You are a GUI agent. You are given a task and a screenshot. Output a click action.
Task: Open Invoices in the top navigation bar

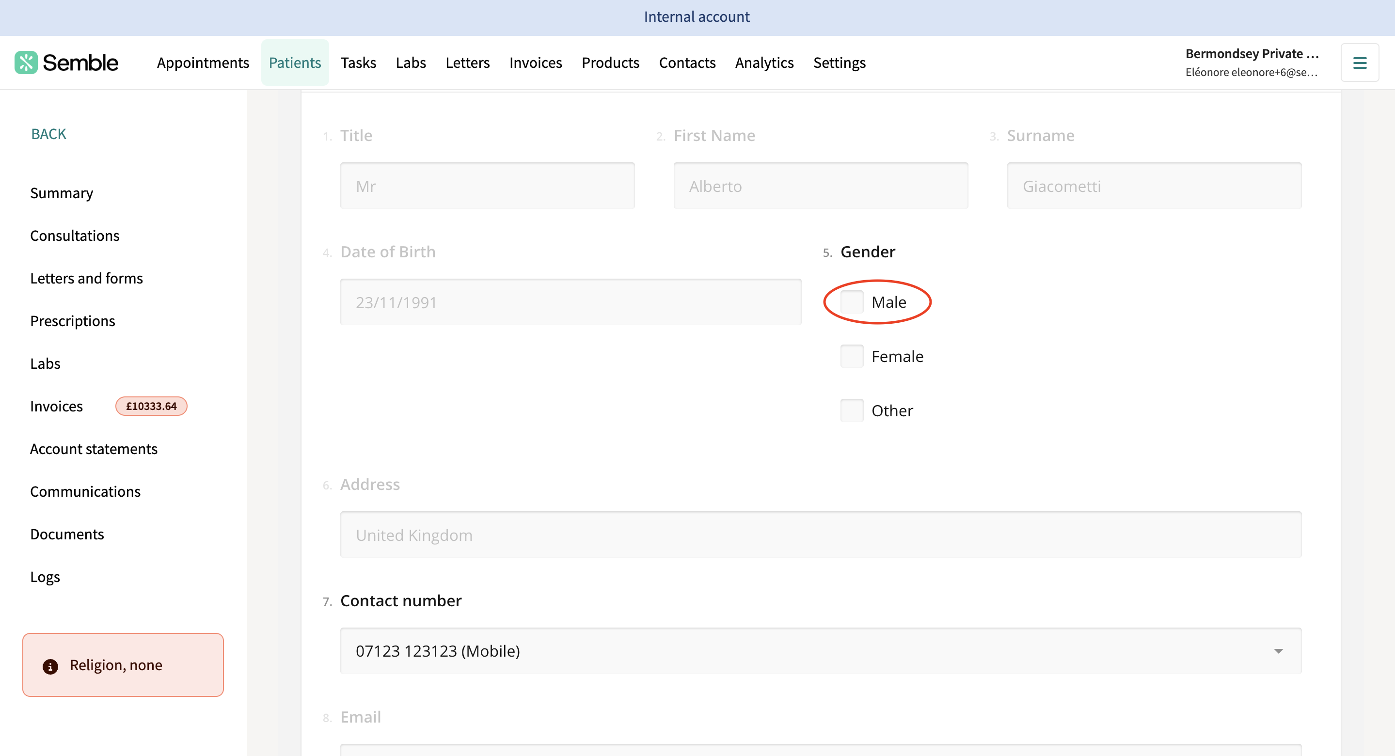(536, 63)
